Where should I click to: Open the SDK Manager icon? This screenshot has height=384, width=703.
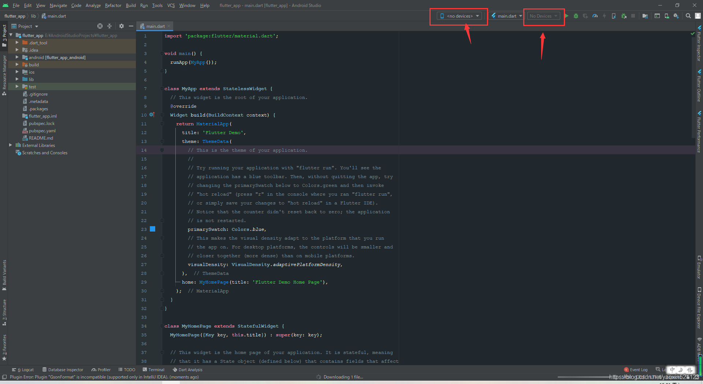(676, 16)
